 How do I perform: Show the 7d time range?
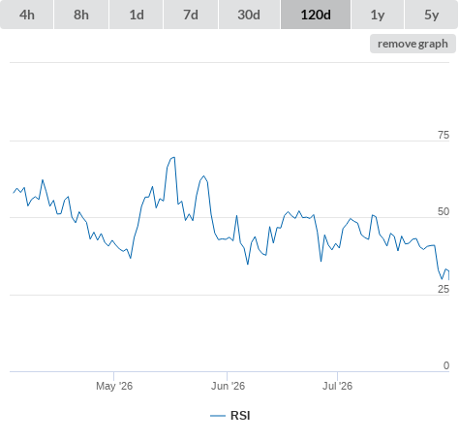pyautogui.click(x=191, y=15)
